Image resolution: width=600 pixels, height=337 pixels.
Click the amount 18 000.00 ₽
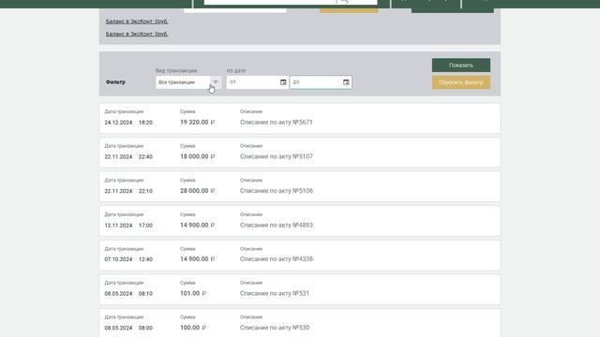coord(198,156)
